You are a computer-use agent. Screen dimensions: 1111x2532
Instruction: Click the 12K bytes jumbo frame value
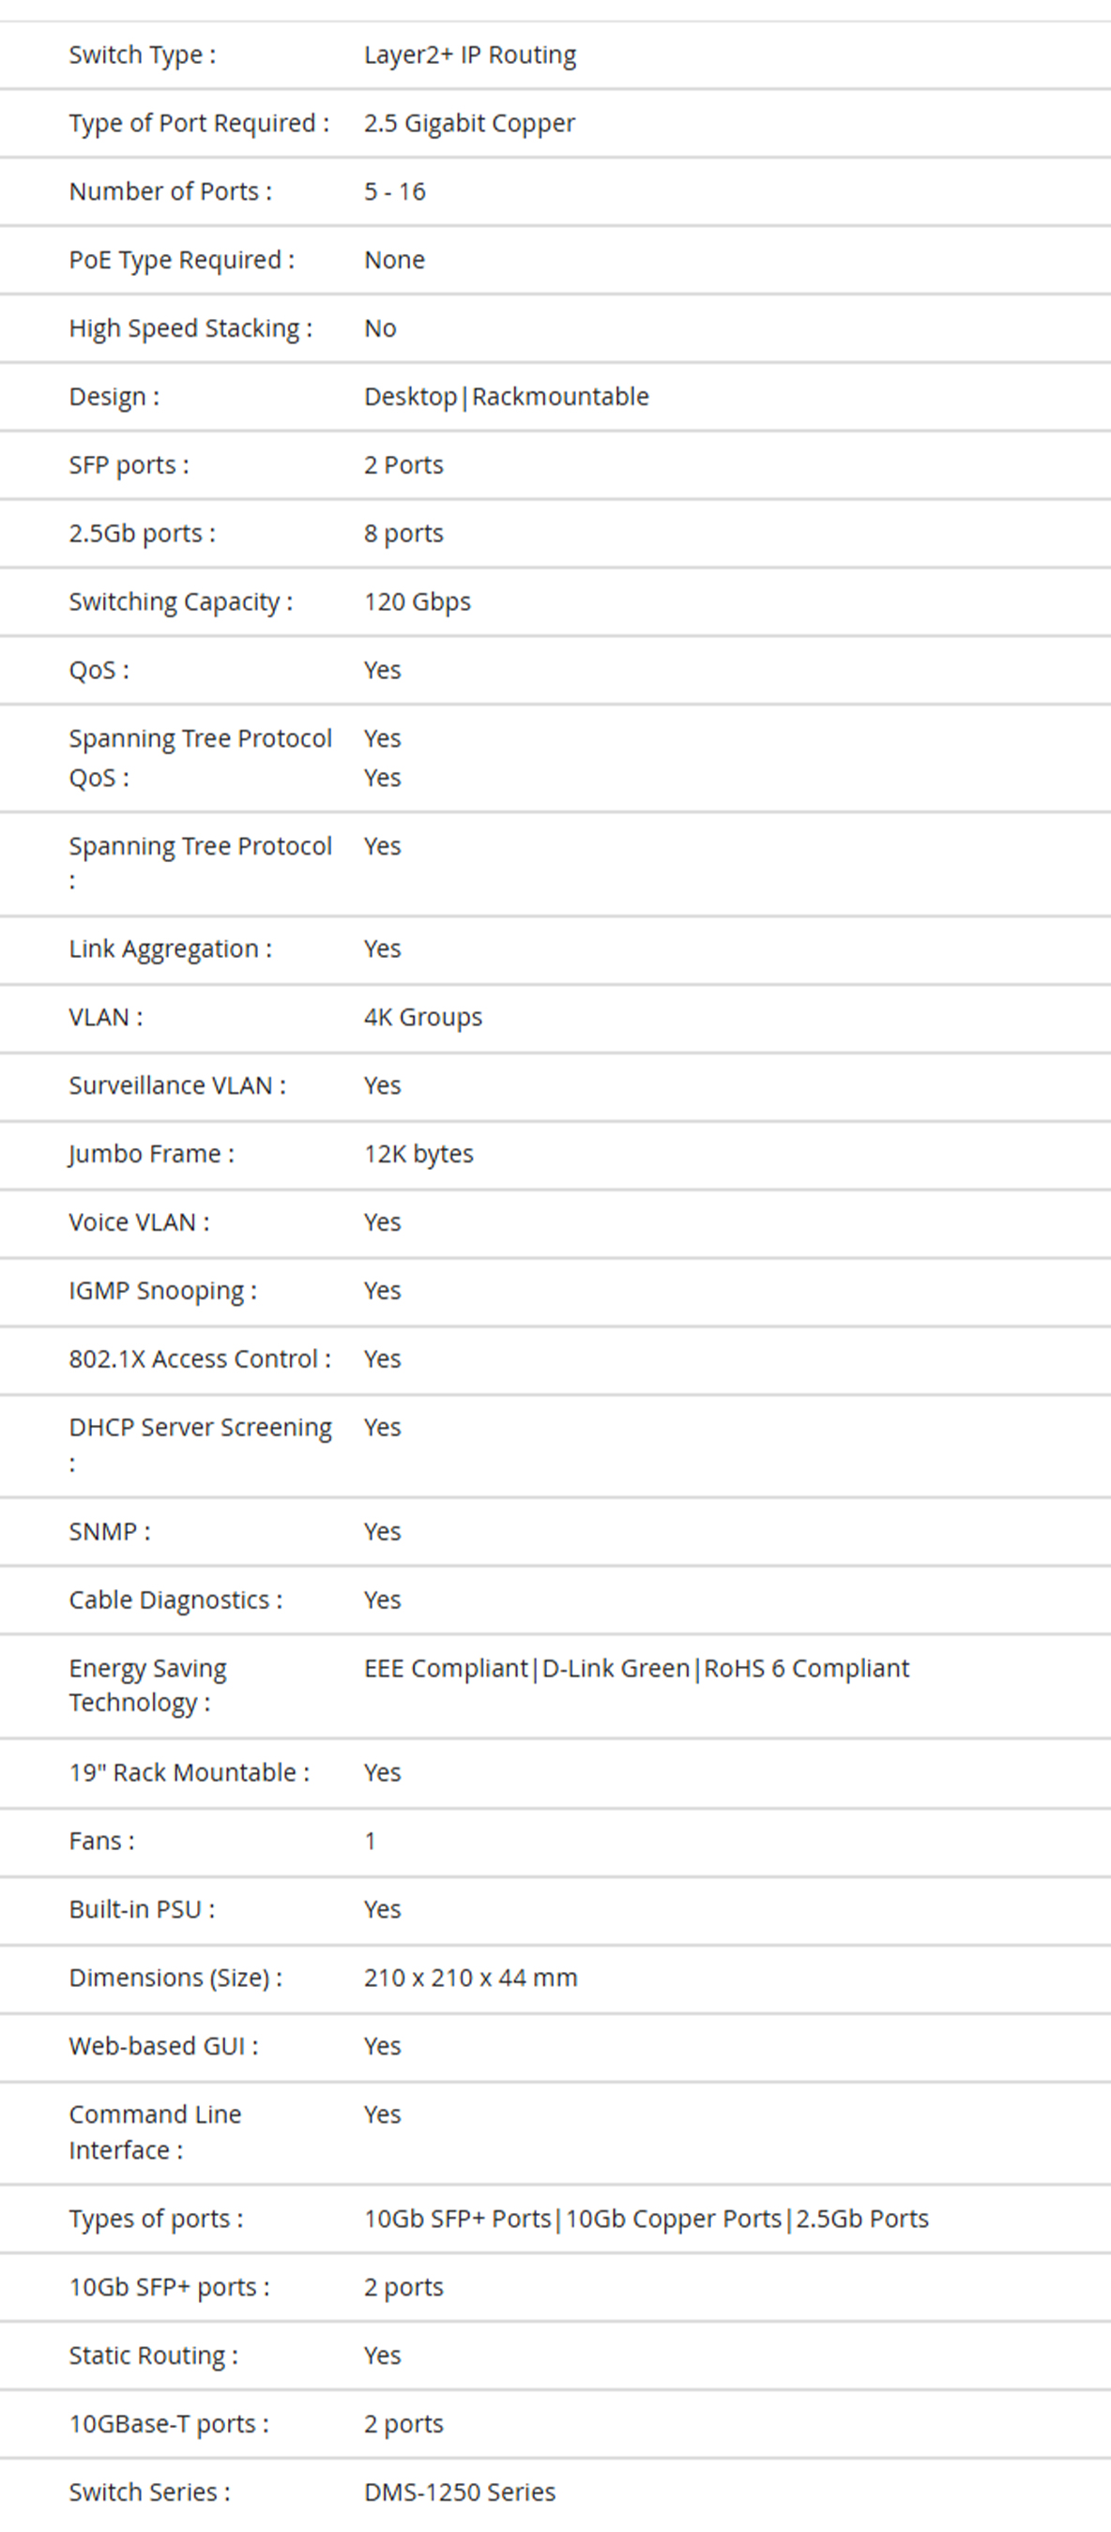(418, 1154)
